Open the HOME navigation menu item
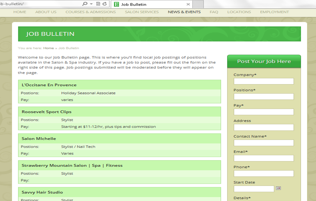The width and height of the screenshot is (316, 201). point(20,12)
